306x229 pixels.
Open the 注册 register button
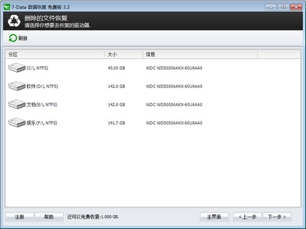pyautogui.click(x=19, y=217)
